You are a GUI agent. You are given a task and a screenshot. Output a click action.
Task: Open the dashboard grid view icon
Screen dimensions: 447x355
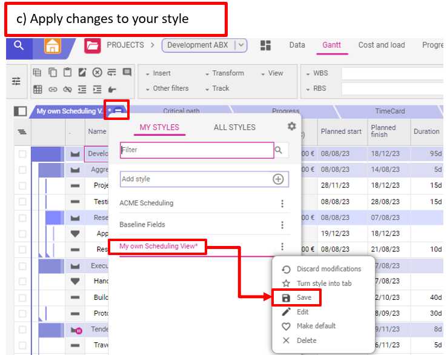pos(265,45)
